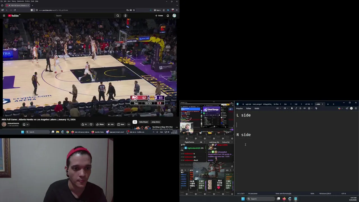
Task: Open the manuelmazon channel avatar
Action: [4, 124]
